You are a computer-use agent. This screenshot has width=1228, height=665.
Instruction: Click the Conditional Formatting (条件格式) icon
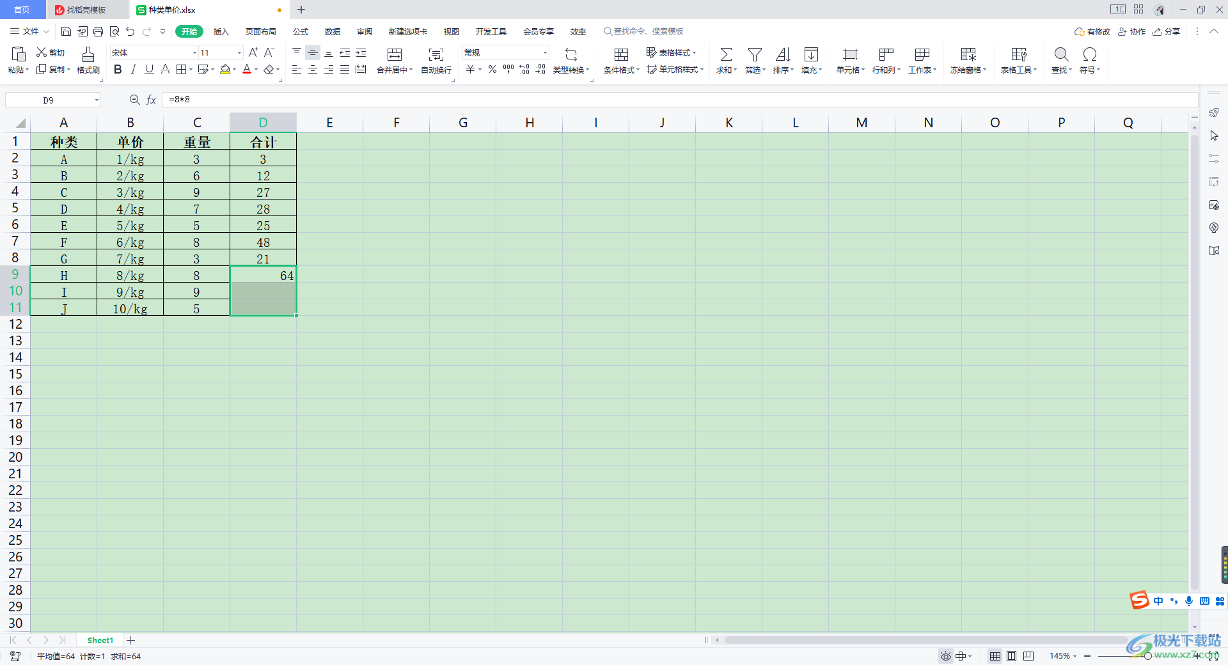coord(621,54)
